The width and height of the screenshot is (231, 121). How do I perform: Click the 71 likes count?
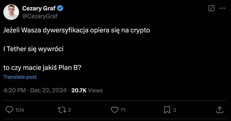pyautogui.click(x=123, y=110)
